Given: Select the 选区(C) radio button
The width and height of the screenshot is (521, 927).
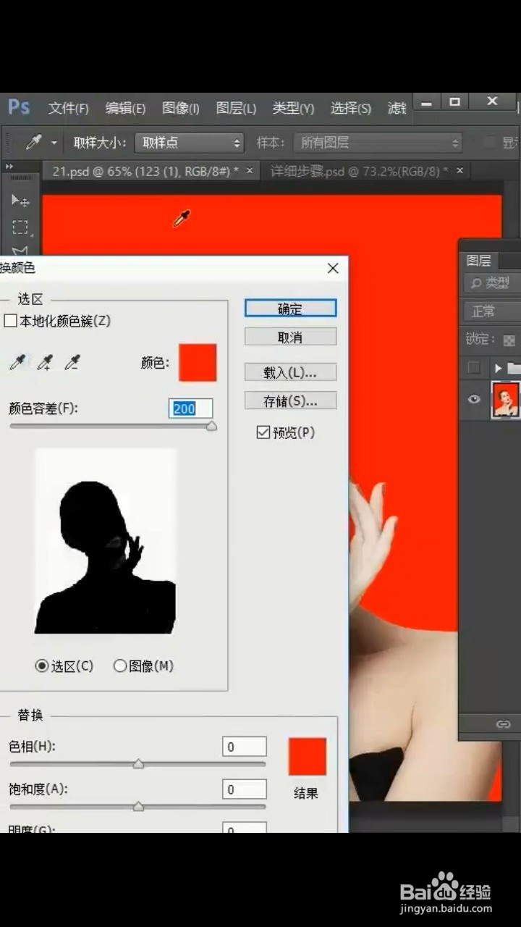Looking at the screenshot, I should coord(42,666).
